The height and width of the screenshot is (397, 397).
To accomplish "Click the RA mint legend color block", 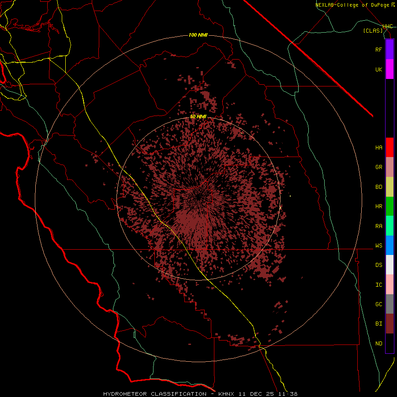I will click(x=390, y=226).
